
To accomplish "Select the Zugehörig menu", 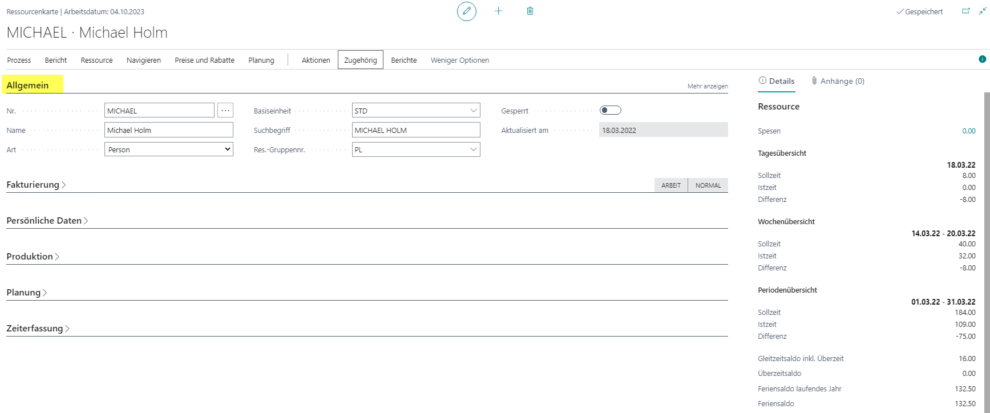I will [x=361, y=60].
